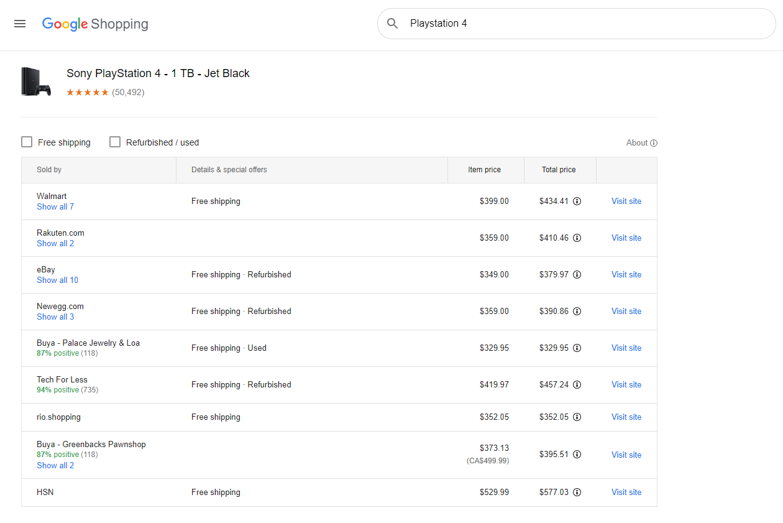Visit site for Rakuten.com offer
The width and height of the screenshot is (783, 523).
pyautogui.click(x=626, y=238)
